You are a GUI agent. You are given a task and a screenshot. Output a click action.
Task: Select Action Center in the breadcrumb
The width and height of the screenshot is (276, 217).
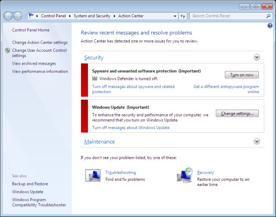[131, 16]
